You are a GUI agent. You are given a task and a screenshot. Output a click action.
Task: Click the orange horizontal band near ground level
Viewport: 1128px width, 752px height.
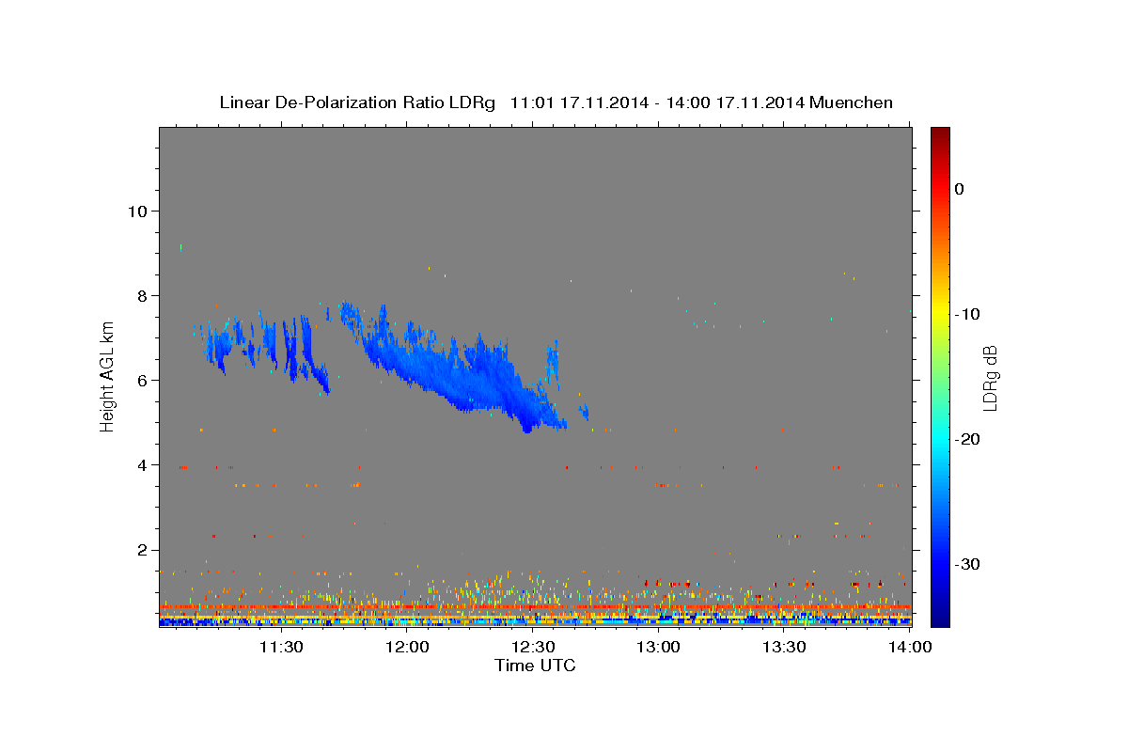[x=535, y=607]
